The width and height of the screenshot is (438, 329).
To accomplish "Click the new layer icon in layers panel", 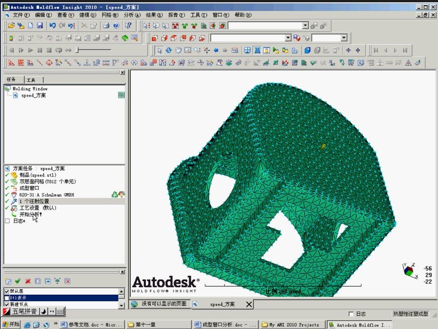I will click(8, 281).
